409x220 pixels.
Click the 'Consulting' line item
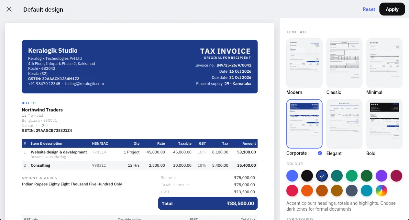click(40, 165)
